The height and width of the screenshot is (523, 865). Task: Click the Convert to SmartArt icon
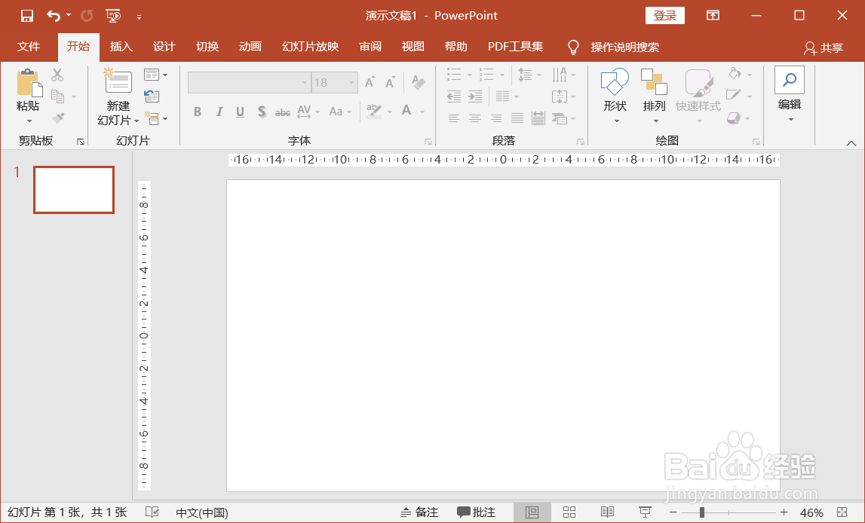click(560, 118)
